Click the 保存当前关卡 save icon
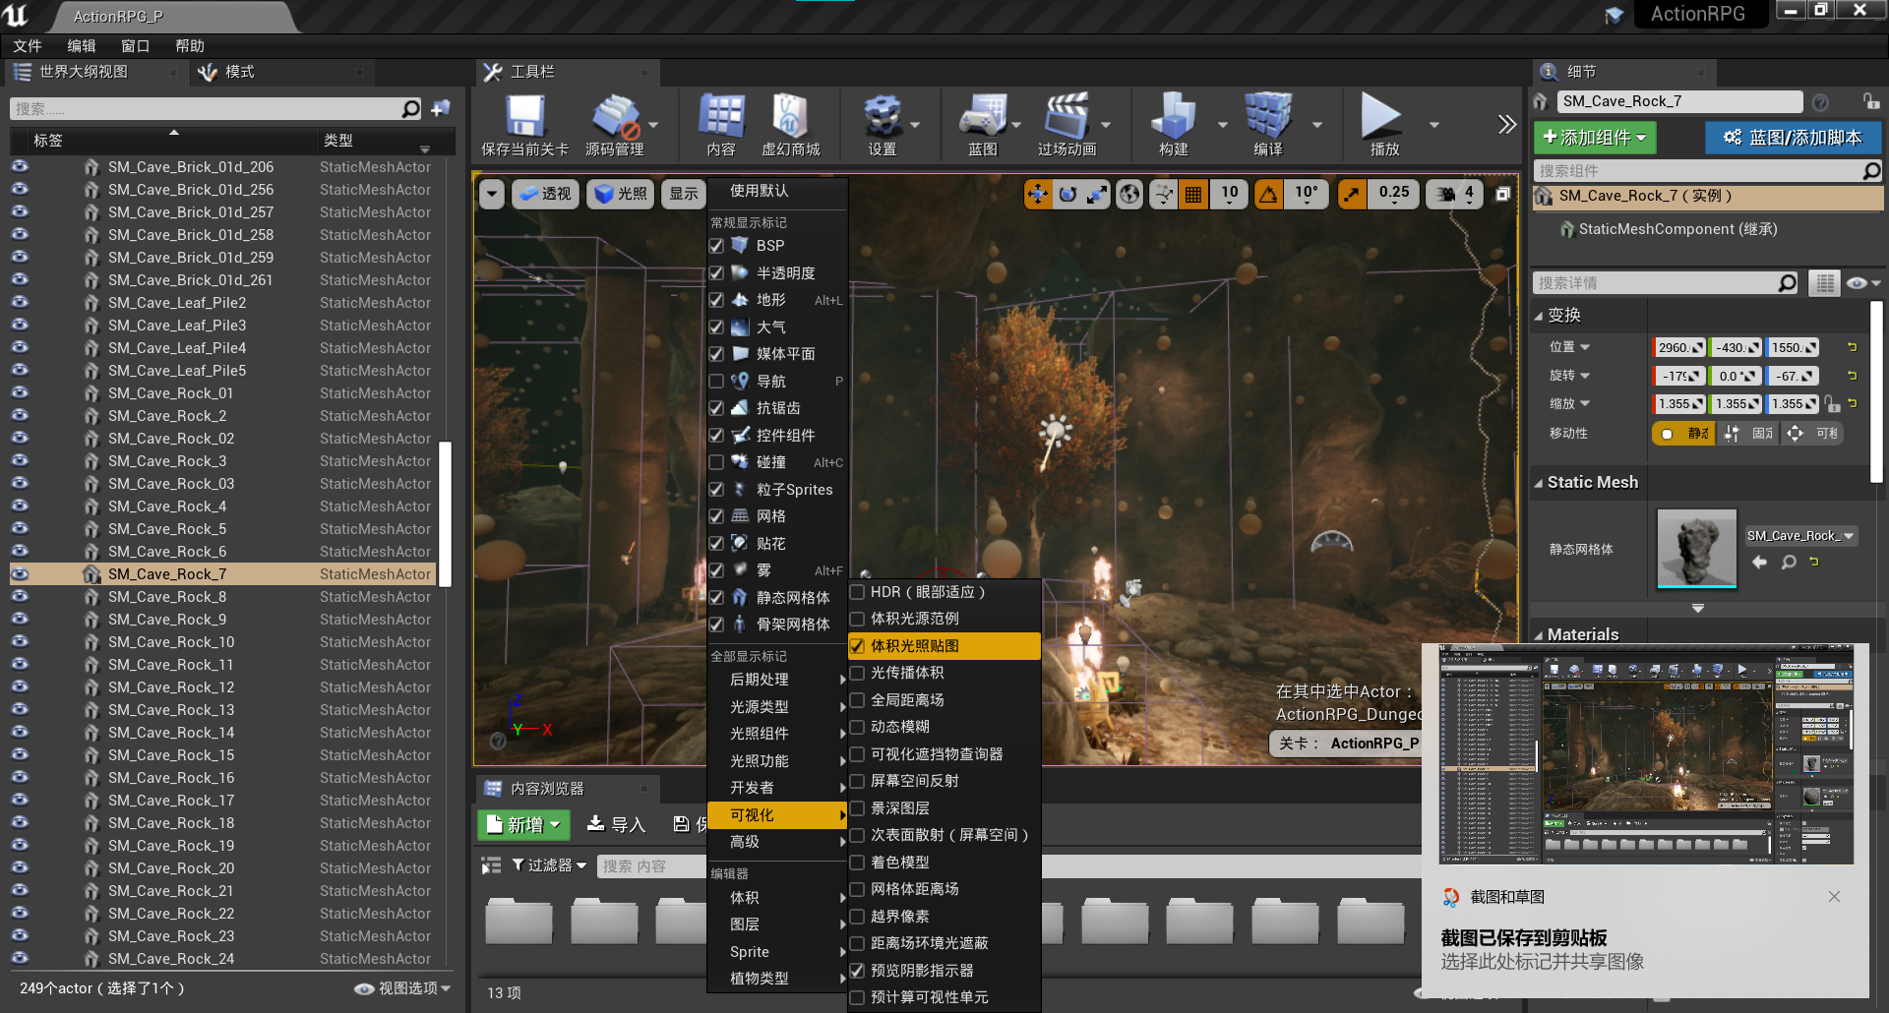Screen dimensions: 1889x1013 click(x=523, y=118)
